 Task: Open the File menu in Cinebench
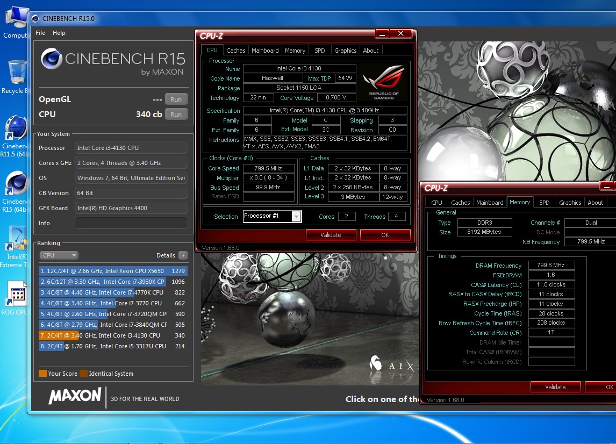click(40, 33)
